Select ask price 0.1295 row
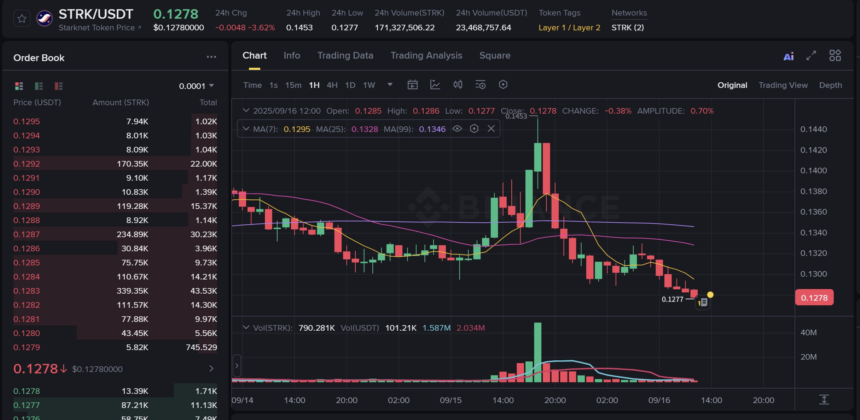 115,121
